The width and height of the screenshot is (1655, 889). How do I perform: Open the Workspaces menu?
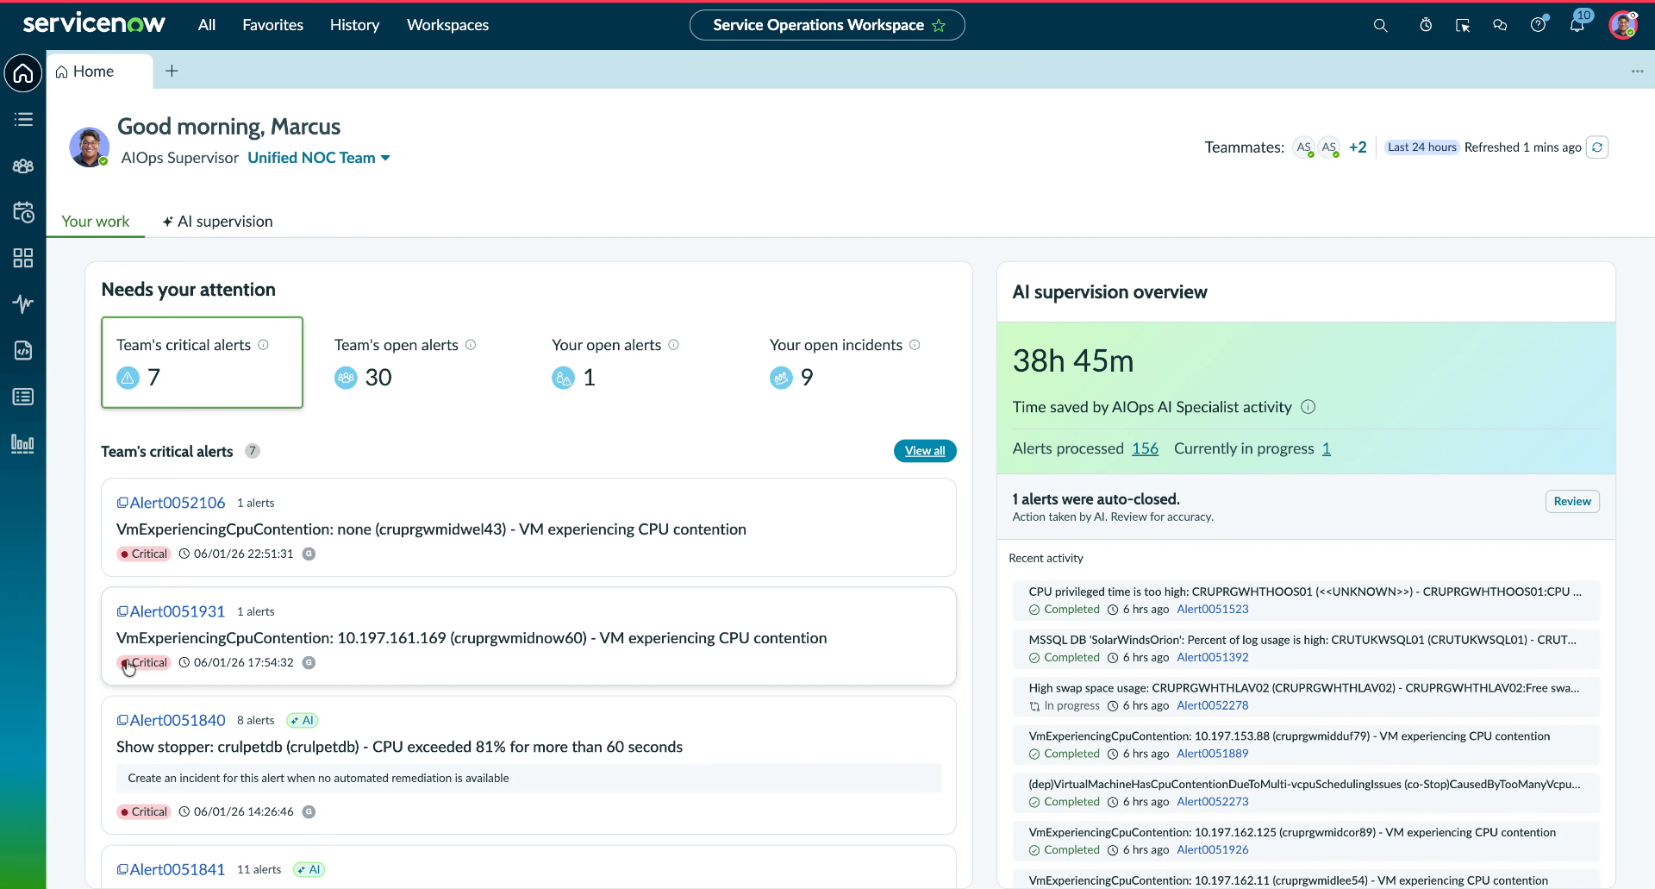(x=447, y=25)
